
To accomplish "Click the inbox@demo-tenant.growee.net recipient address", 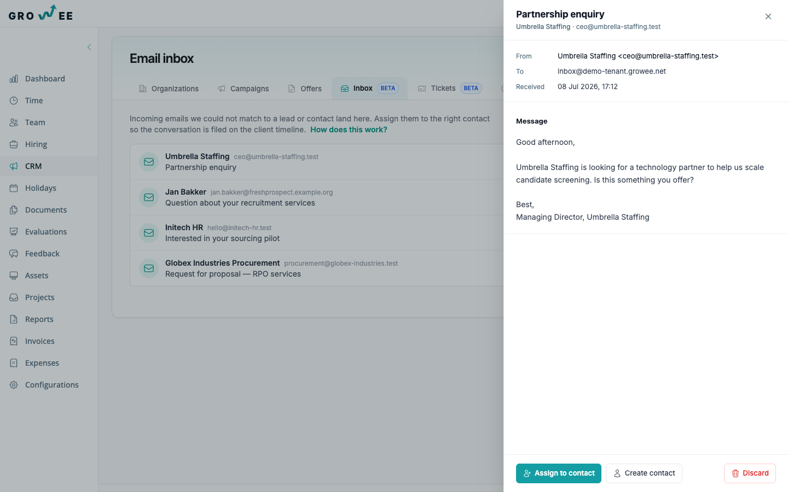I will point(612,71).
